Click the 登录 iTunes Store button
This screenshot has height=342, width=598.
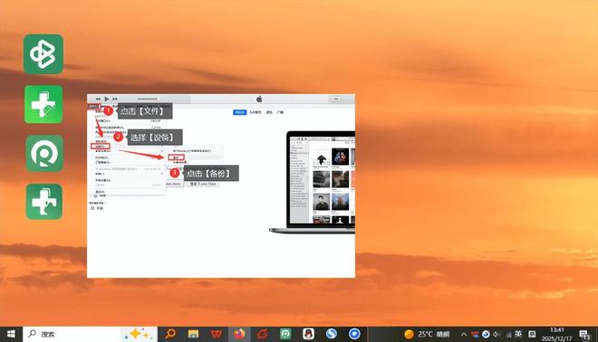pyautogui.click(x=203, y=184)
